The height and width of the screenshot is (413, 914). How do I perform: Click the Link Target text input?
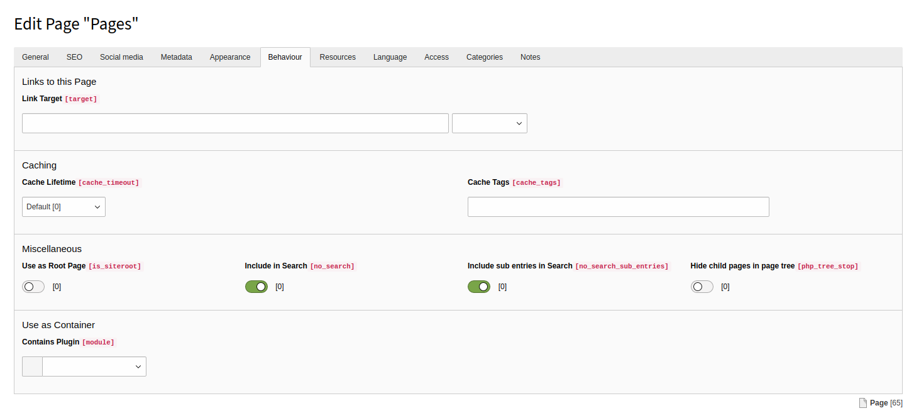(234, 123)
